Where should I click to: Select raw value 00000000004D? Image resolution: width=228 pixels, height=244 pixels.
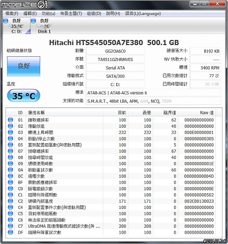(199, 176)
